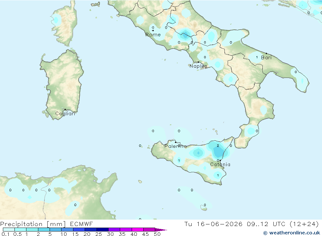Click the legend arrow tip above 50 mm
The width and height of the screenshot is (322, 236).
161,230
